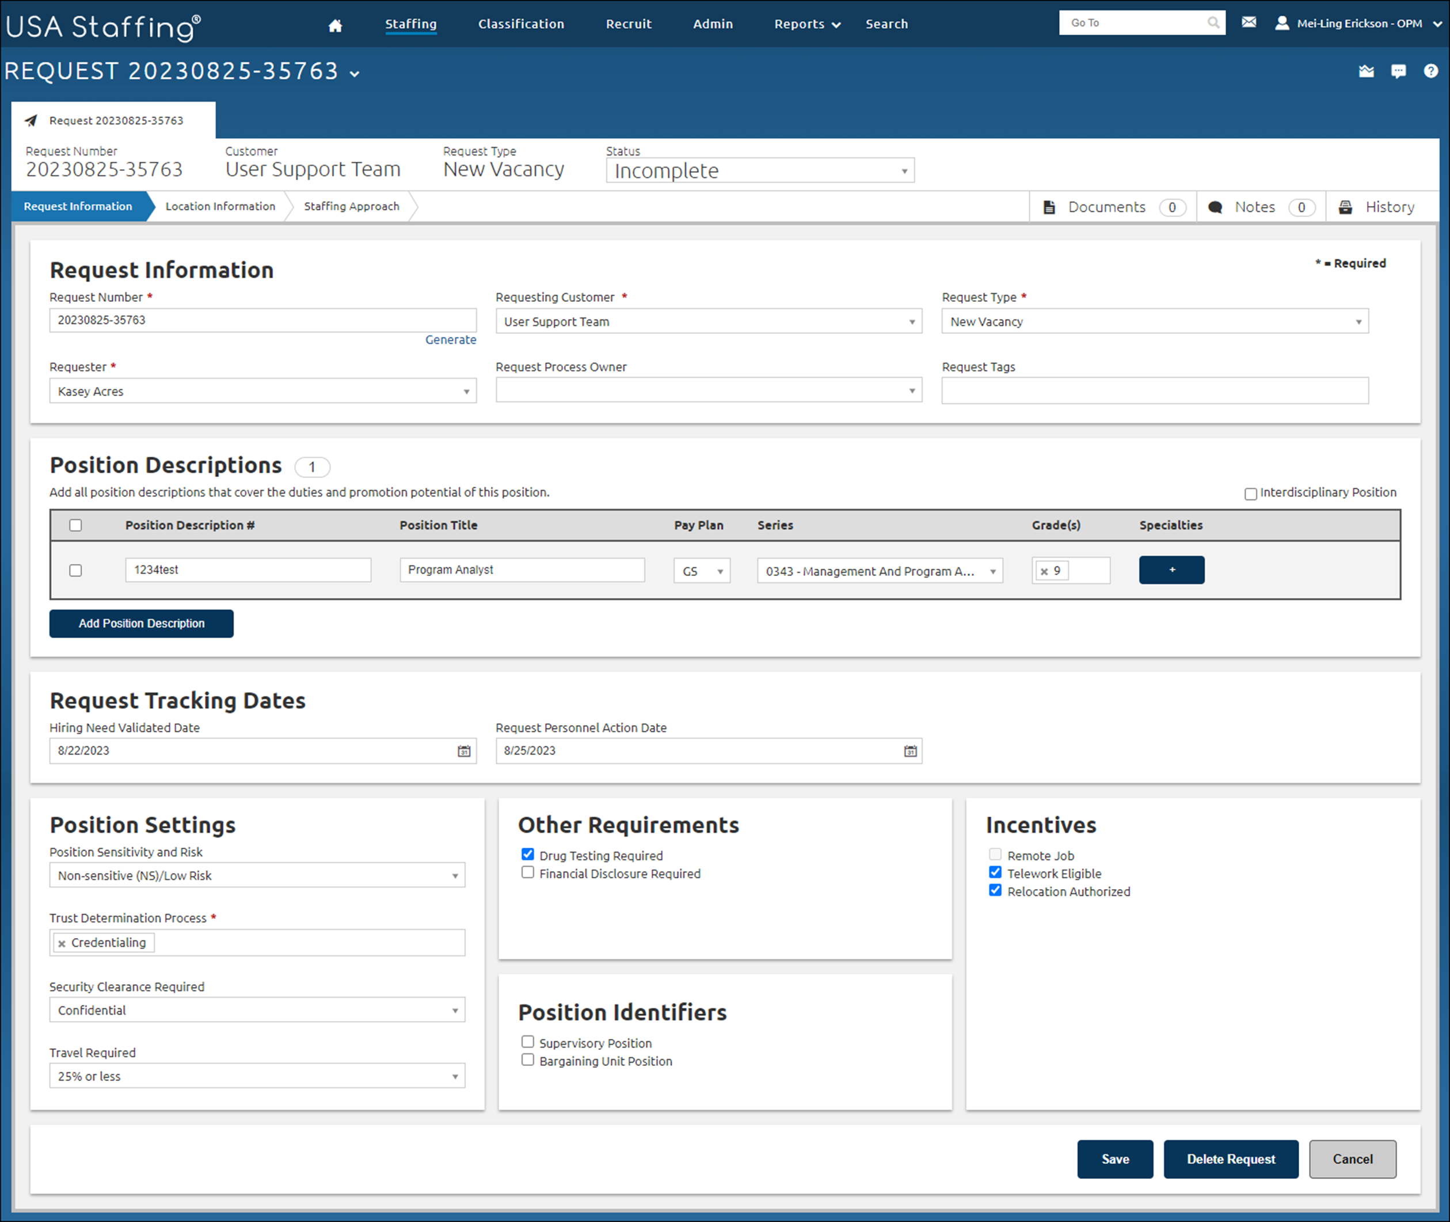The width and height of the screenshot is (1450, 1222).
Task: Uncheck Relocation Authorized
Action: [x=995, y=890]
